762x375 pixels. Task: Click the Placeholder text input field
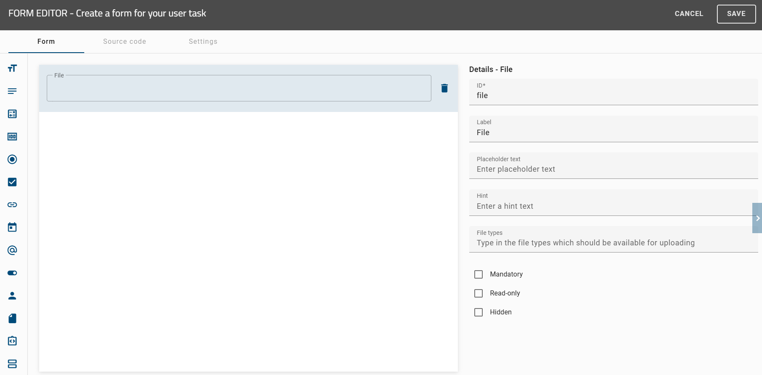[614, 165]
